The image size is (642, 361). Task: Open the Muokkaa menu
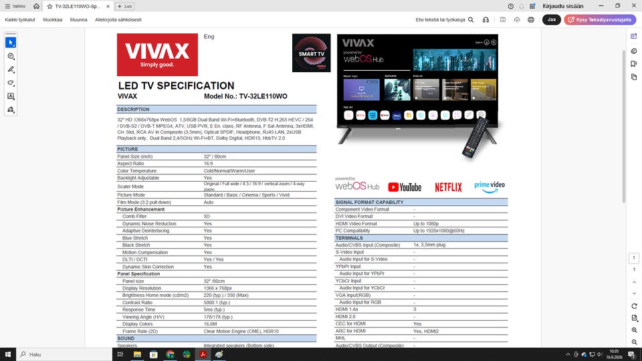point(52,19)
